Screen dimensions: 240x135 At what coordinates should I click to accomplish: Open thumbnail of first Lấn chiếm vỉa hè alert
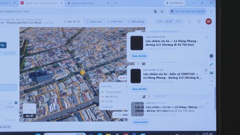[137, 43]
